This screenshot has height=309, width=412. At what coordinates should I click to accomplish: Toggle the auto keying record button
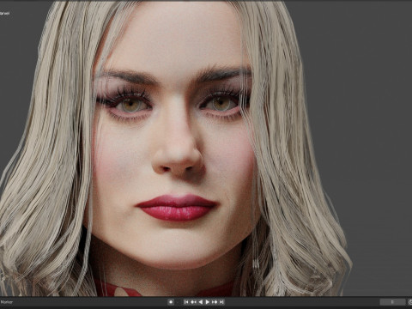[x=171, y=302]
